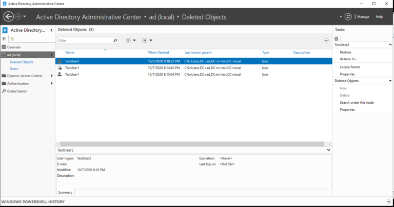
Task: Click Search under this node
Action: (357, 102)
